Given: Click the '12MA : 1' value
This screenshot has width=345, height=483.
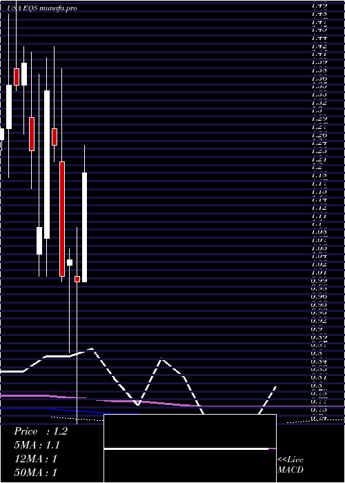Looking at the screenshot, I should [x=35, y=459].
